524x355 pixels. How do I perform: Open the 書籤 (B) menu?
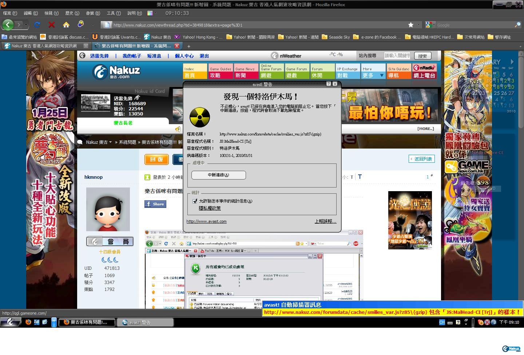click(93, 13)
